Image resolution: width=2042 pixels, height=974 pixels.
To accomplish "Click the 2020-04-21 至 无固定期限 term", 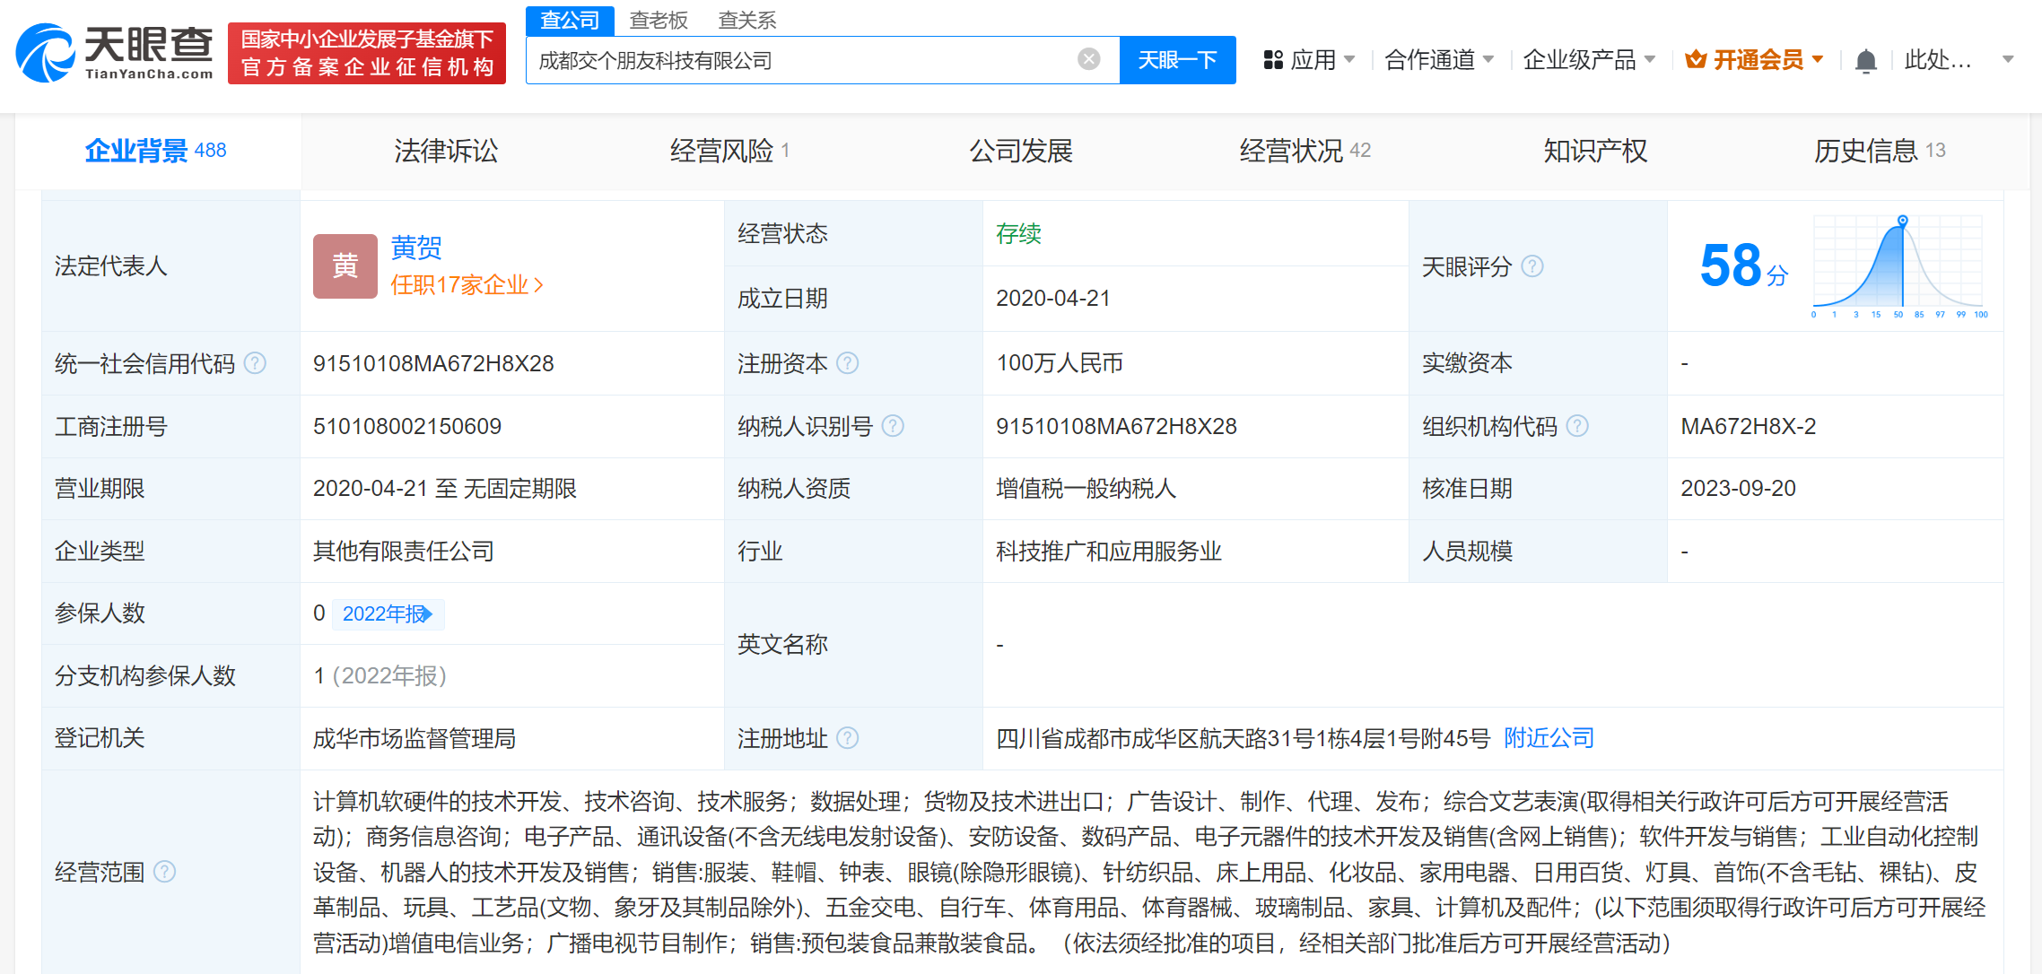I will (445, 488).
